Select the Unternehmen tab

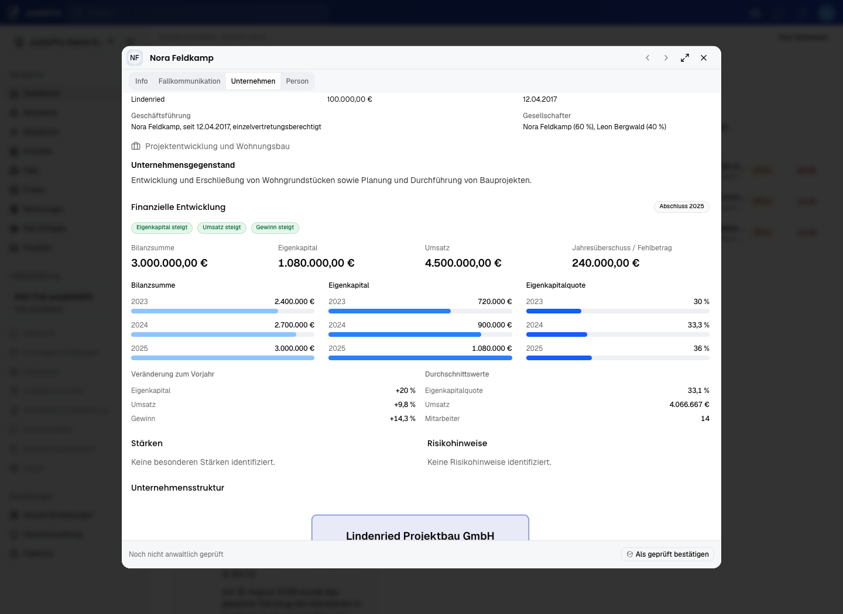pyautogui.click(x=253, y=81)
